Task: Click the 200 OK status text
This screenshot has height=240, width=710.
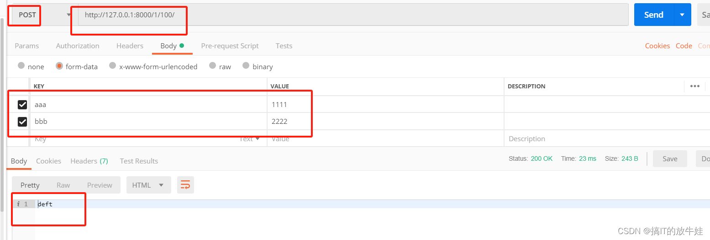Action: (x=542, y=158)
